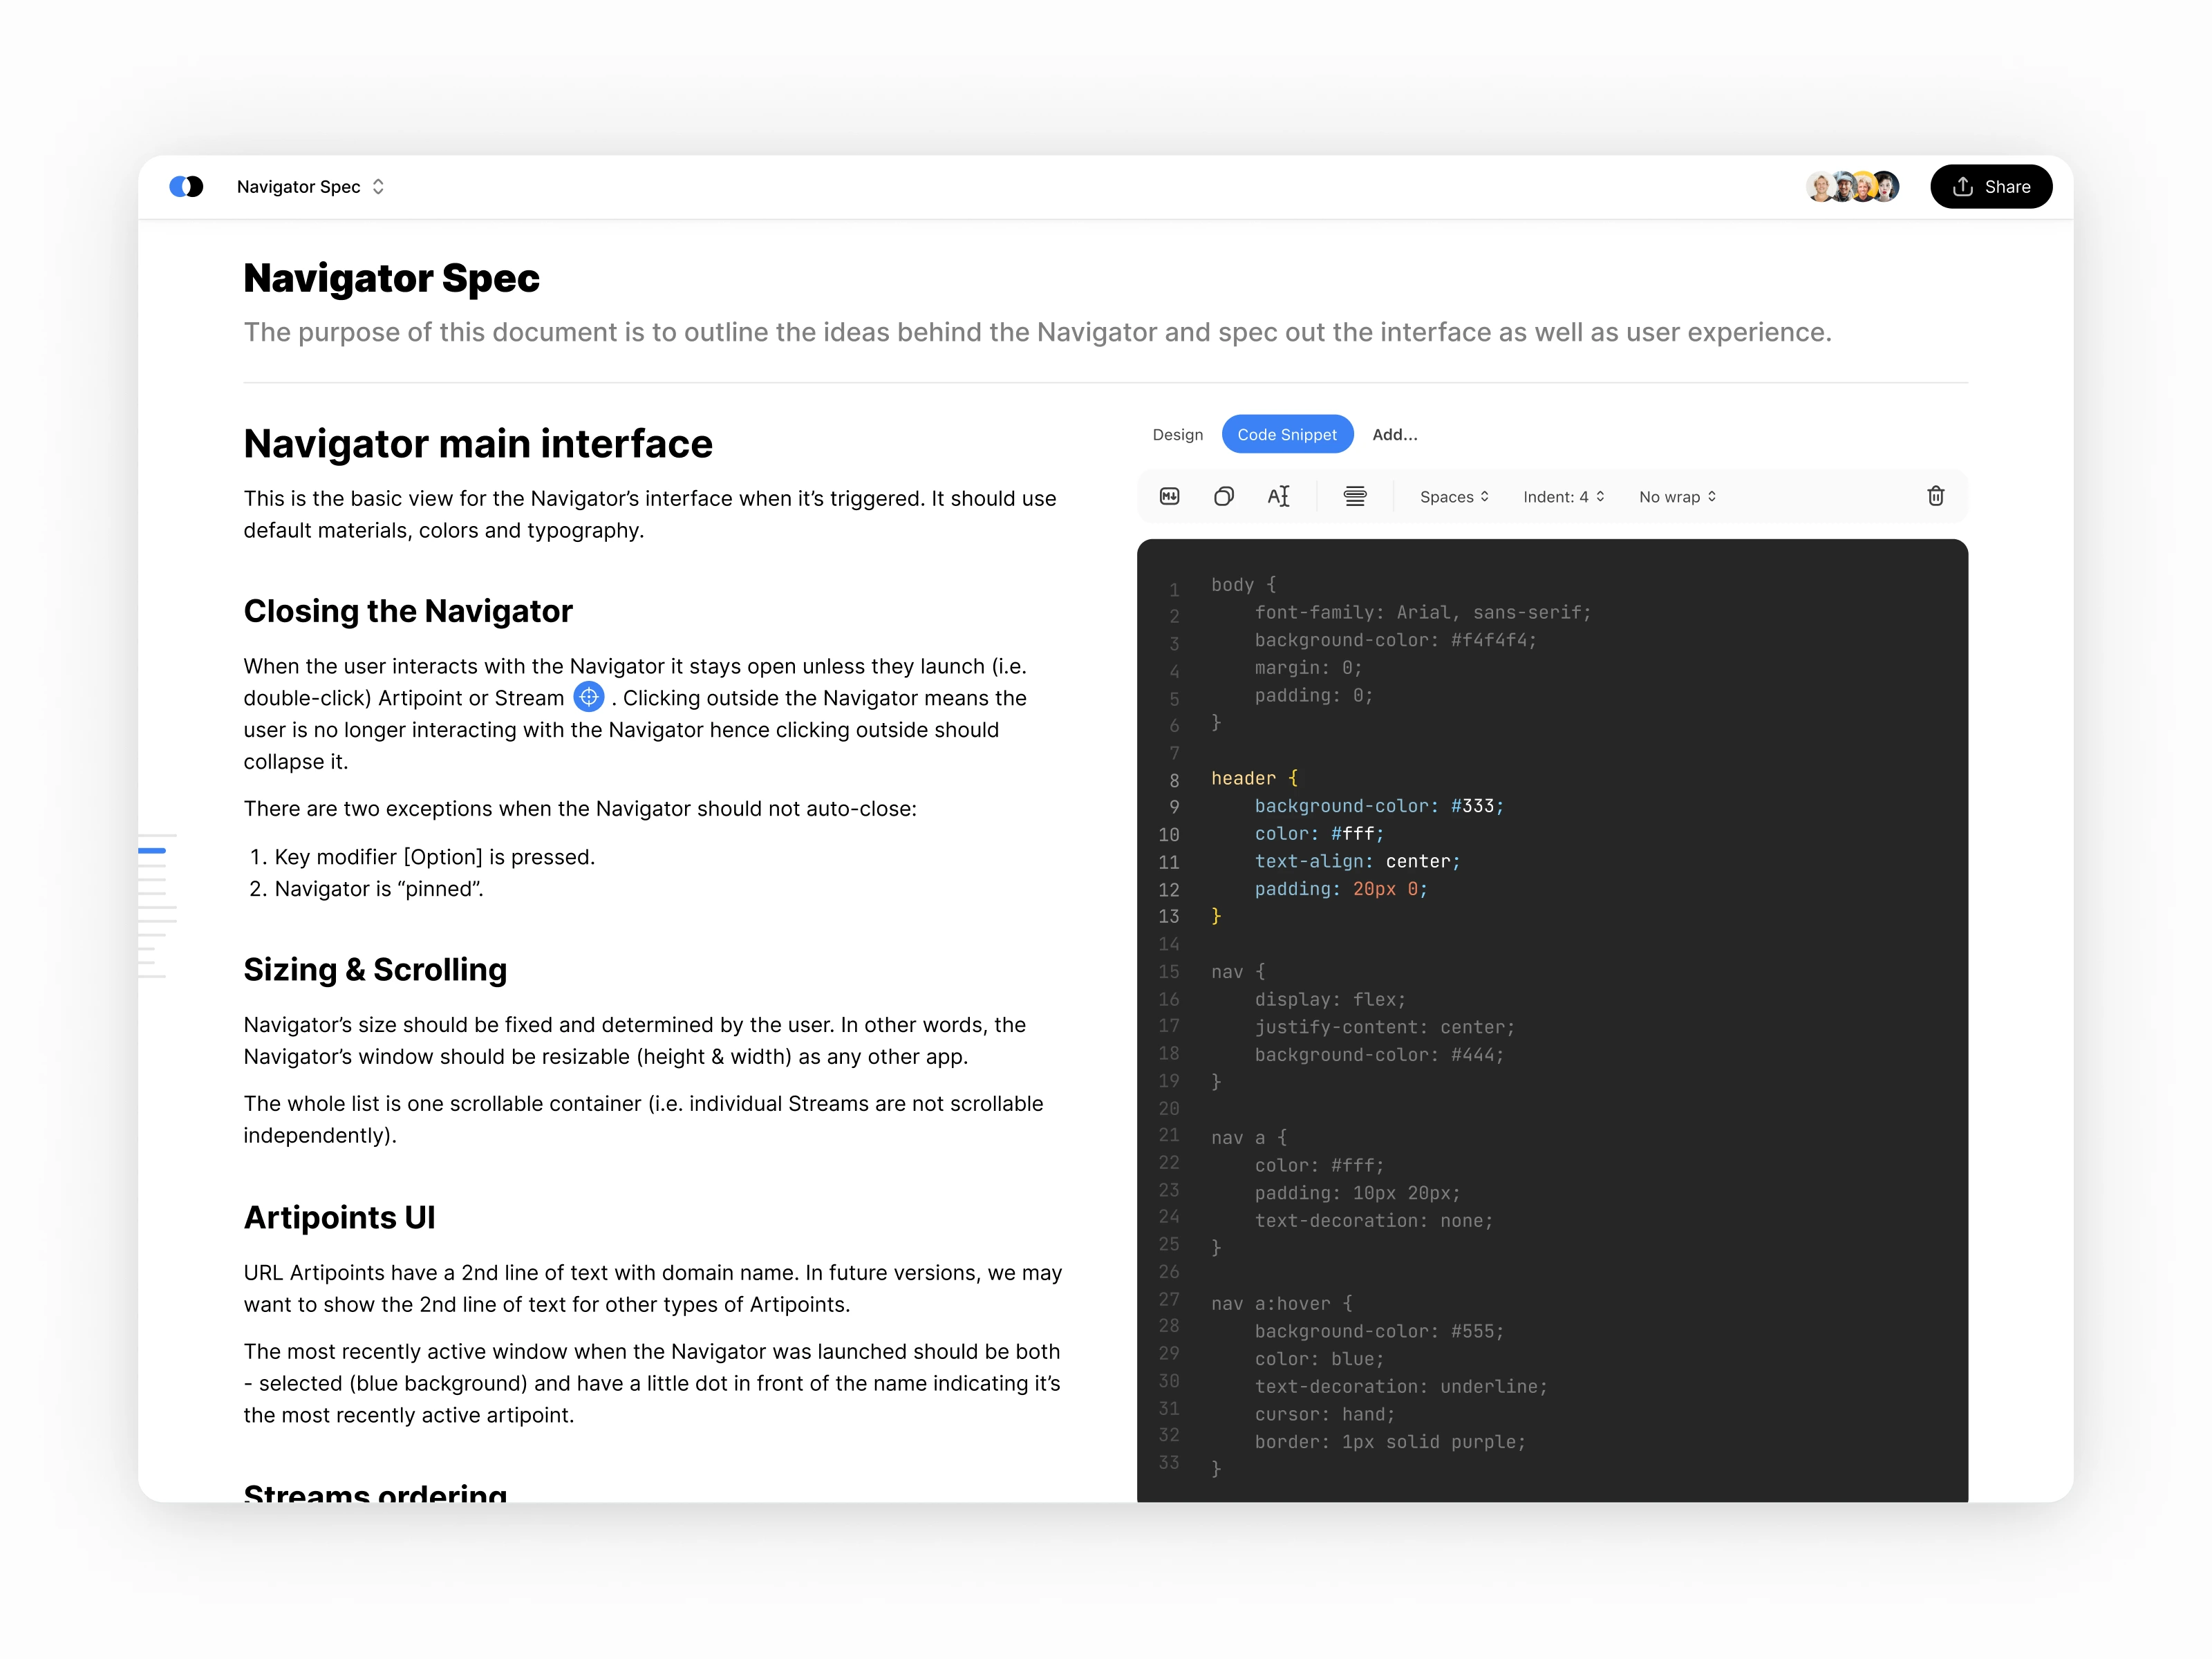The width and height of the screenshot is (2212, 1659).
Task: Click the Markdown icon in snippet toolbar
Action: coord(1169,496)
